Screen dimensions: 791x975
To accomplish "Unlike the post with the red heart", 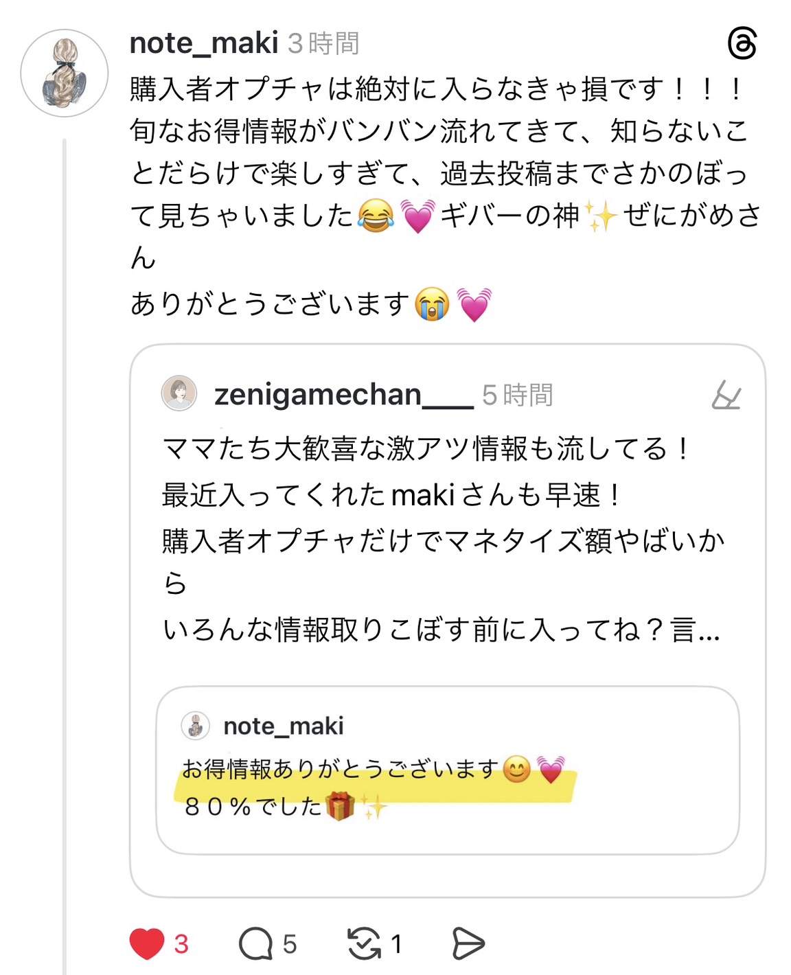I will click(x=147, y=944).
